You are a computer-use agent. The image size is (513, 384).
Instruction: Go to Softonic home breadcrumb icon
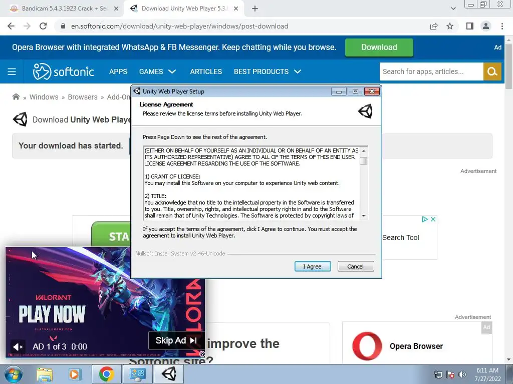[16, 96]
